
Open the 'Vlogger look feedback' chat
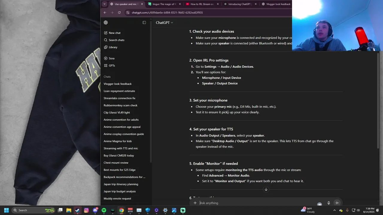[118, 84]
